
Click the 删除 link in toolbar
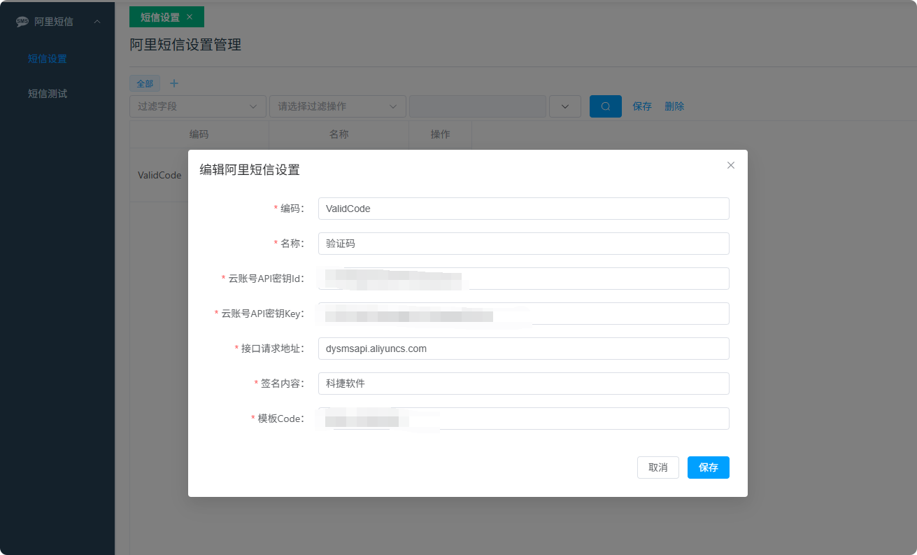[x=674, y=106]
